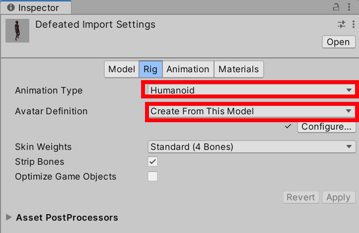Click the Defeated model thumbnail
This screenshot has height=233, width=359.
click(17, 31)
